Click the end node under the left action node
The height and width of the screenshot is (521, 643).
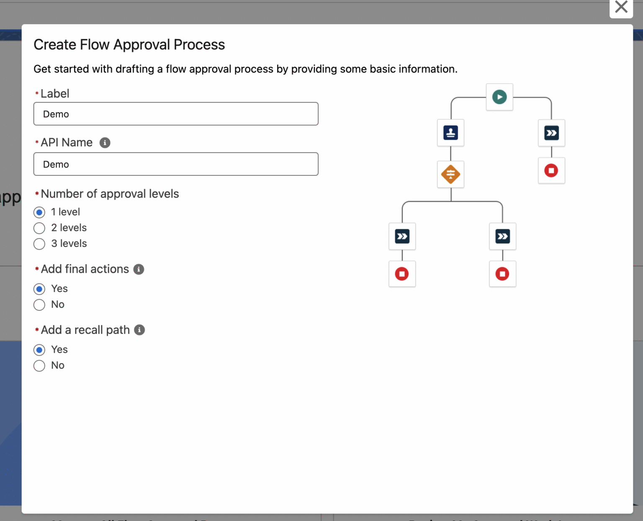coord(402,274)
